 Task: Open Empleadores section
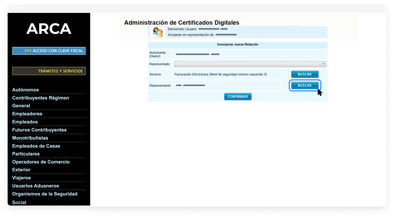(27, 114)
